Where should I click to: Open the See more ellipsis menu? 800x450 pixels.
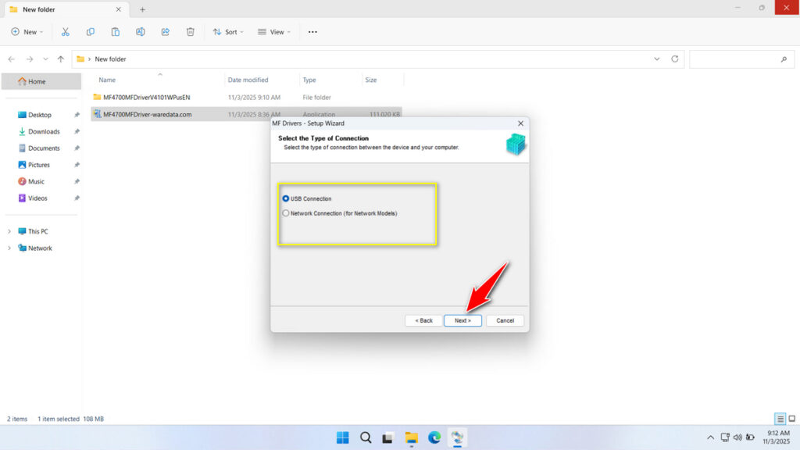[x=312, y=31]
